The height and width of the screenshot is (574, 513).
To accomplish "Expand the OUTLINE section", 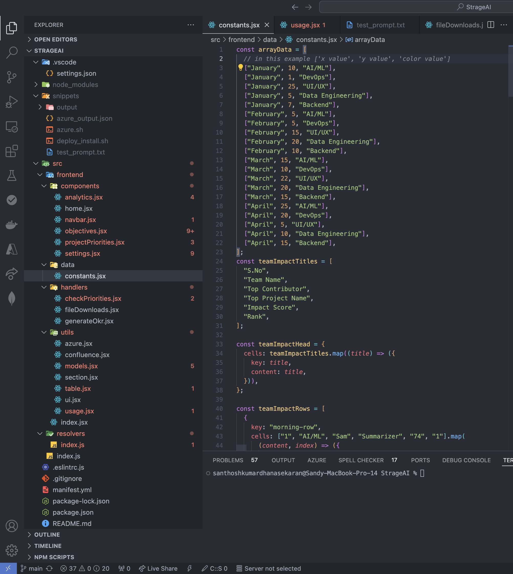I will pos(47,535).
